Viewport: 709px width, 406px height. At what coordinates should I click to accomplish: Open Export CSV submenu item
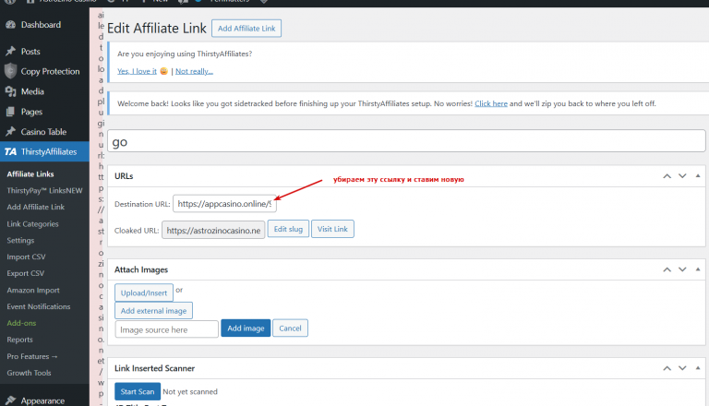(x=25, y=273)
